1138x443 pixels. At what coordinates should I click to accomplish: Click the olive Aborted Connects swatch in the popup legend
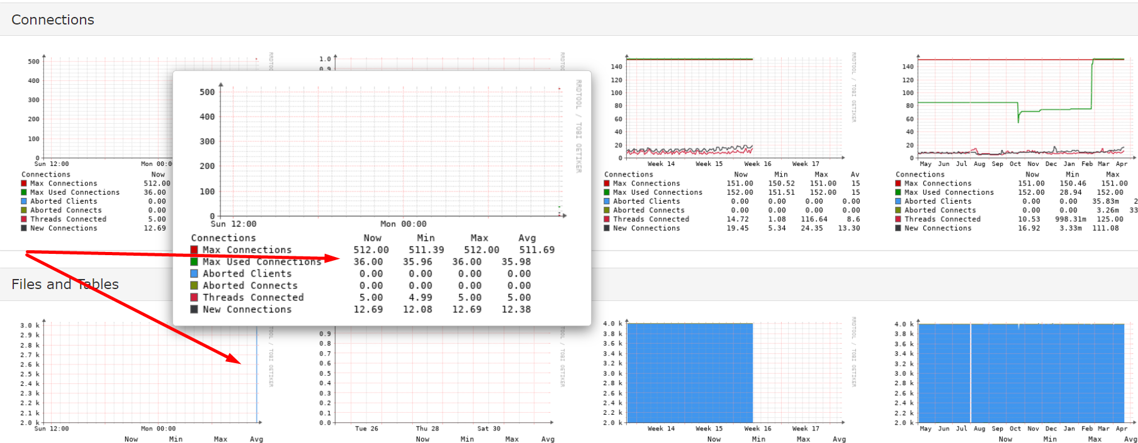[x=194, y=286]
